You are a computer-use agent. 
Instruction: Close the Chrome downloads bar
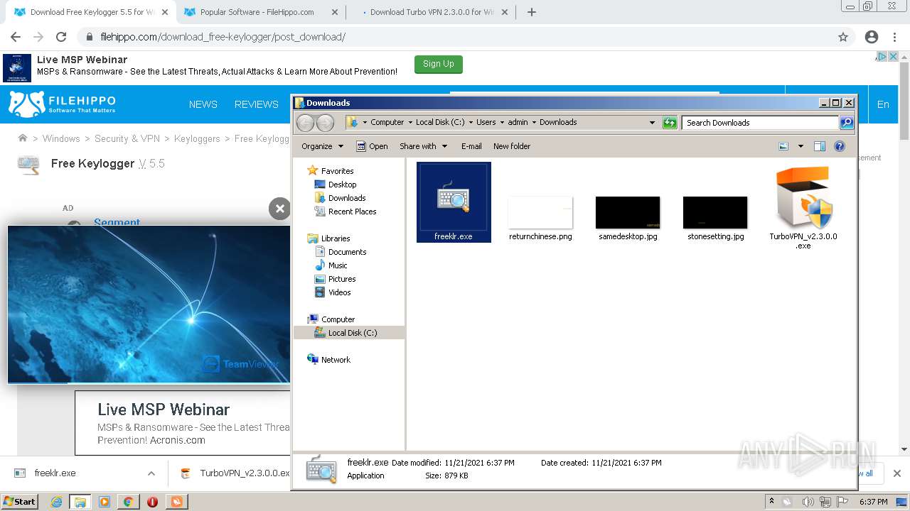point(896,473)
